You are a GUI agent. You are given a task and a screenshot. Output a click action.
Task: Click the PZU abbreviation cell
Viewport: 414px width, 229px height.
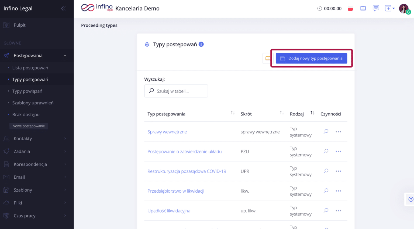(245, 152)
